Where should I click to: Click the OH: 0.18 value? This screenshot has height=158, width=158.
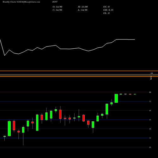pyautogui.click(x=108, y=10)
